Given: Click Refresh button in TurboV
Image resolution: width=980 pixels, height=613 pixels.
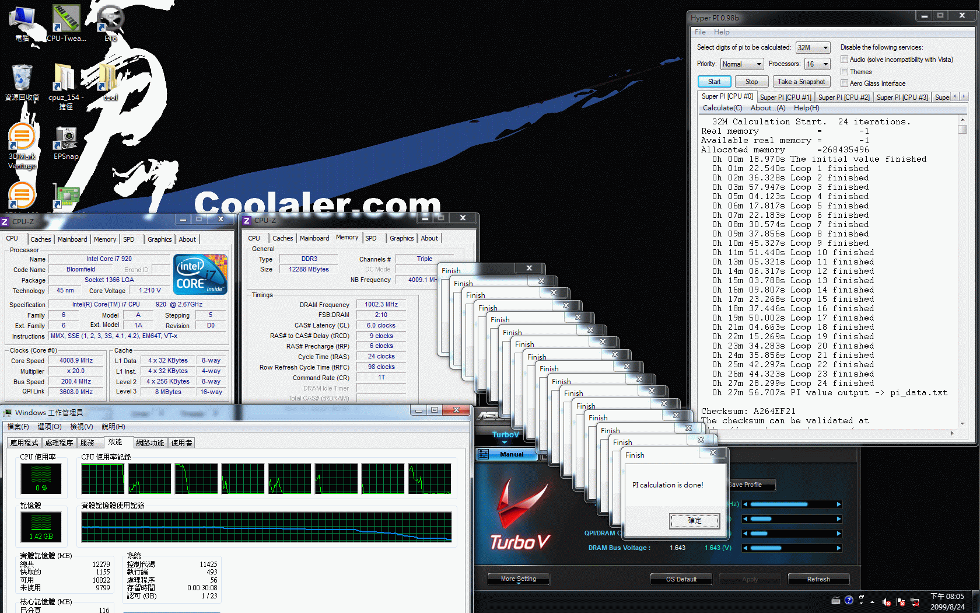Looking at the screenshot, I should (818, 579).
